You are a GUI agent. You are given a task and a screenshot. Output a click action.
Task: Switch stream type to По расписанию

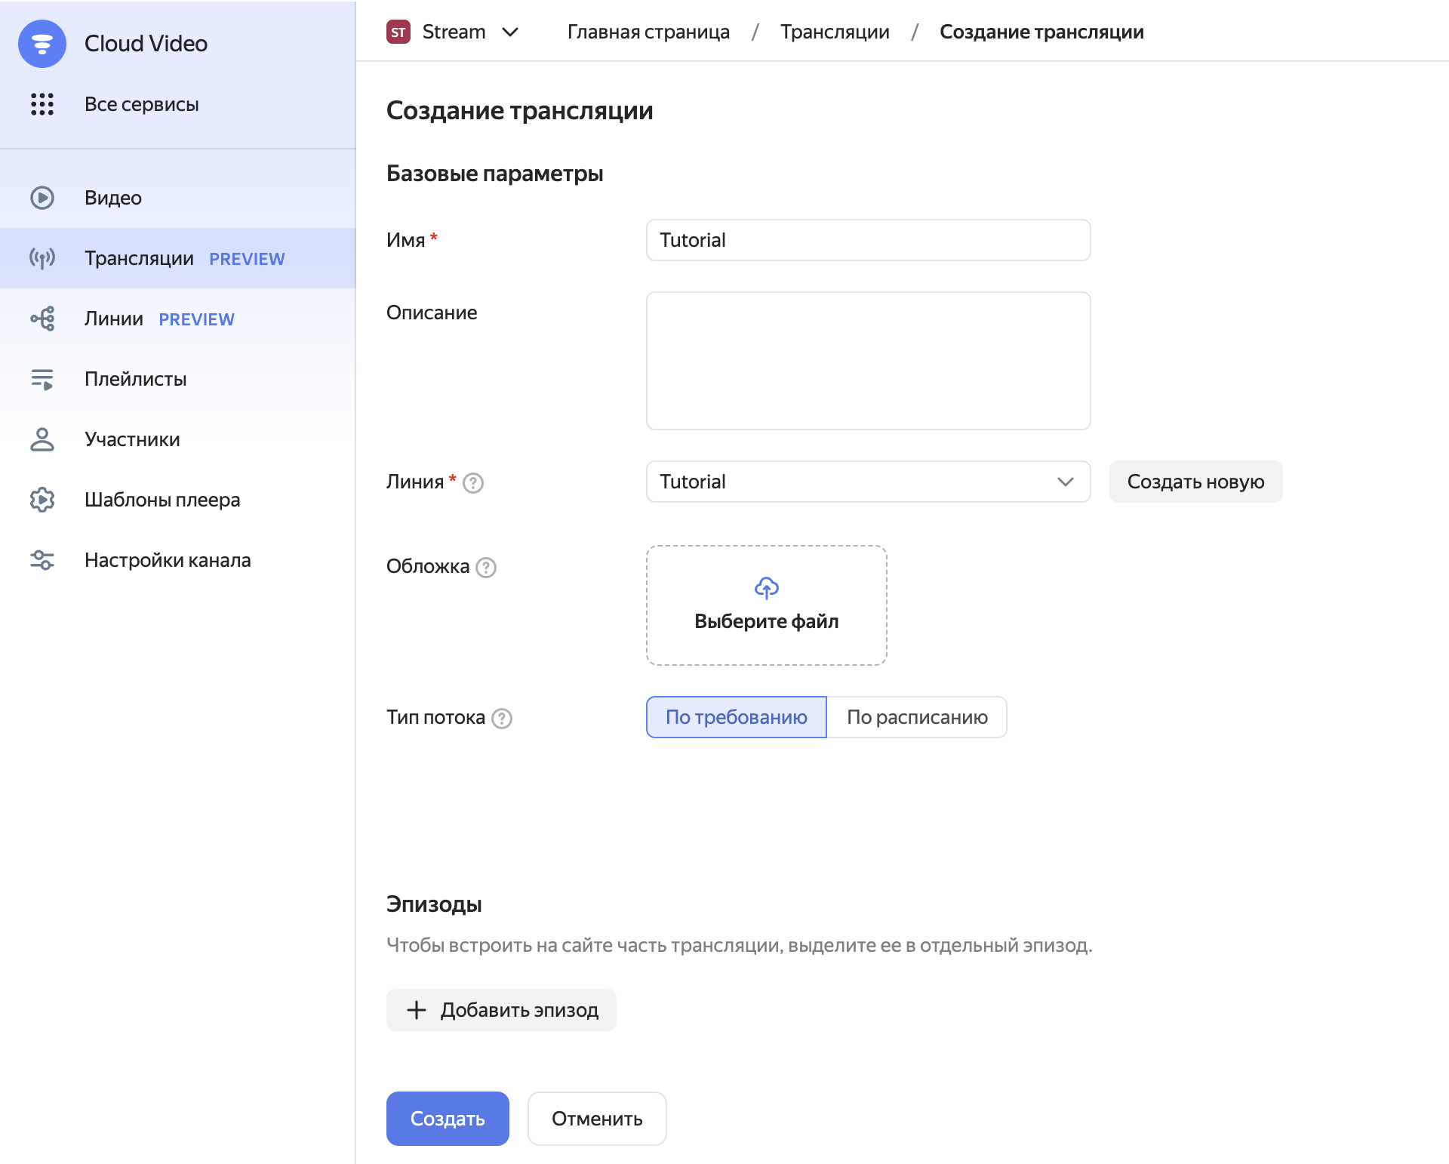(916, 717)
